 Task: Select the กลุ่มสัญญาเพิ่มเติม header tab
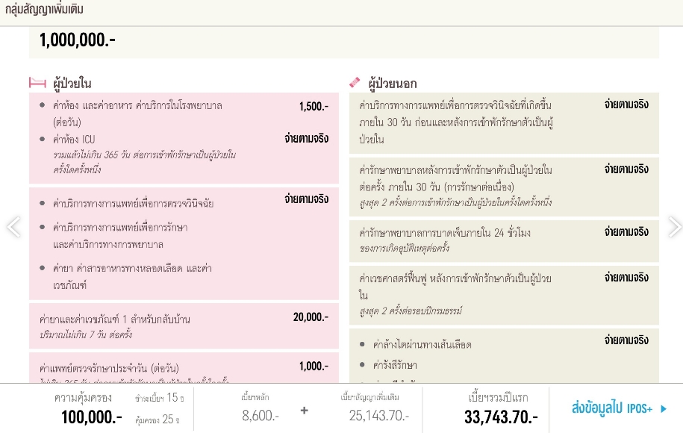coord(44,9)
